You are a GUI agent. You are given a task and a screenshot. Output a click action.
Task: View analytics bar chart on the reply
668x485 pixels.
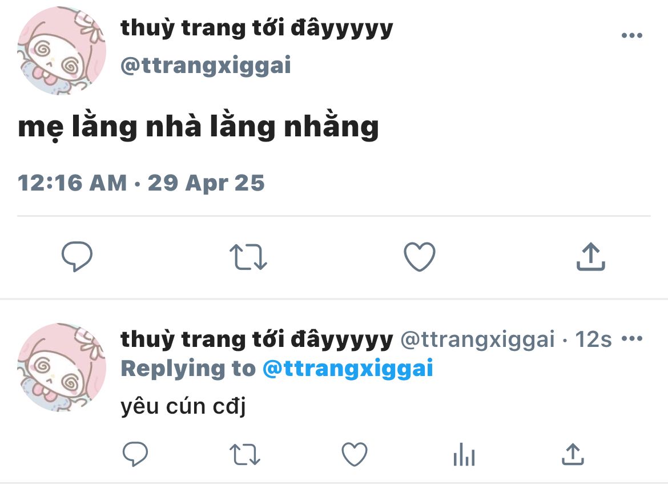point(464,454)
